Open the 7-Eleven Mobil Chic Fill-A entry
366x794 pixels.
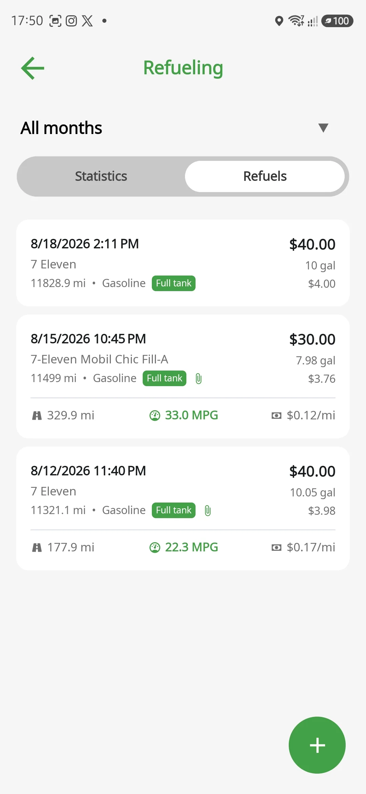(183, 376)
